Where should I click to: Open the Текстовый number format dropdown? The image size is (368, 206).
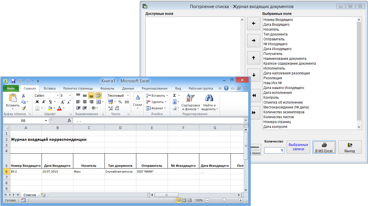128,96
